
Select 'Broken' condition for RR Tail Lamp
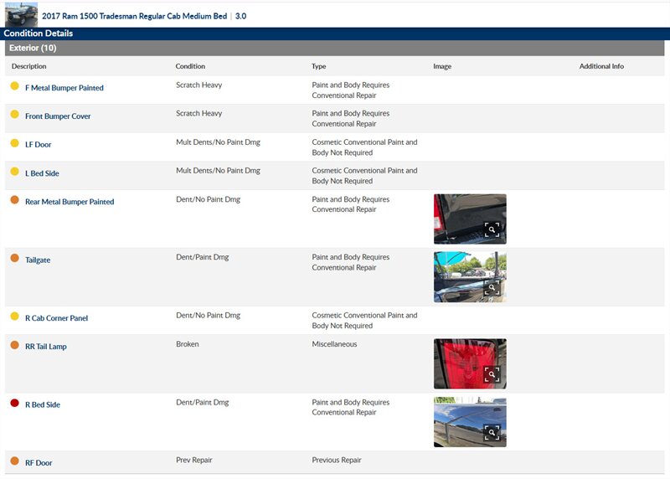[187, 344]
